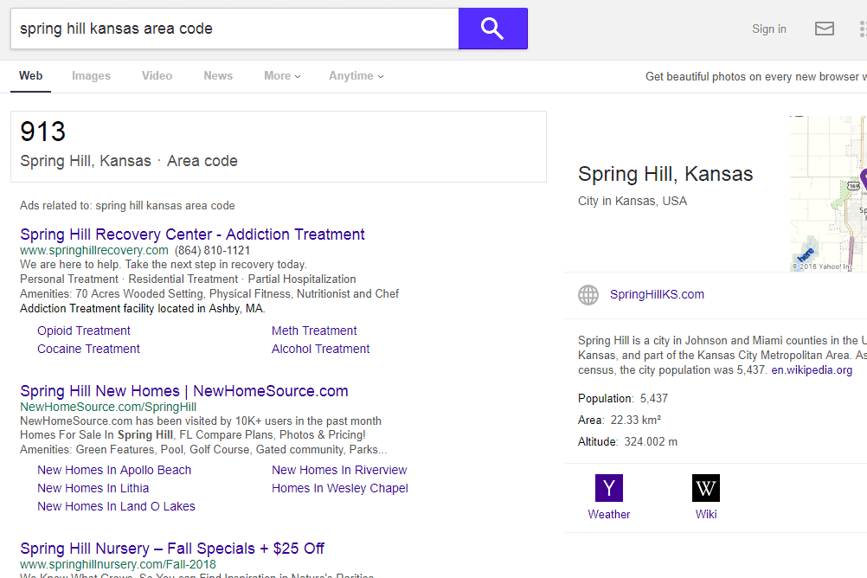Click the Yahoo Weather icon

click(x=608, y=488)
